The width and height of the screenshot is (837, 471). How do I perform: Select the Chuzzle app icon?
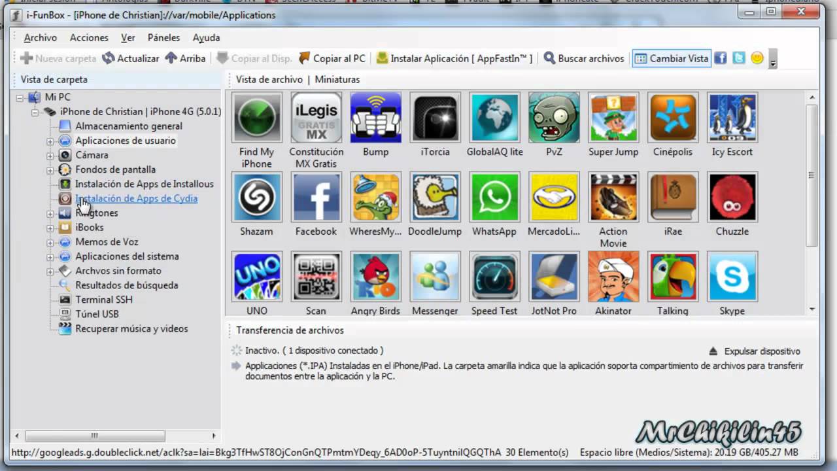[x=732, y=198]
